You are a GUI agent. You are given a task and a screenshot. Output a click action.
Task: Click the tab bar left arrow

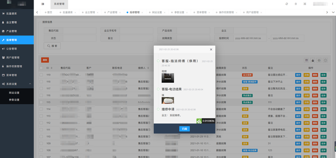[x=37, y=13]
